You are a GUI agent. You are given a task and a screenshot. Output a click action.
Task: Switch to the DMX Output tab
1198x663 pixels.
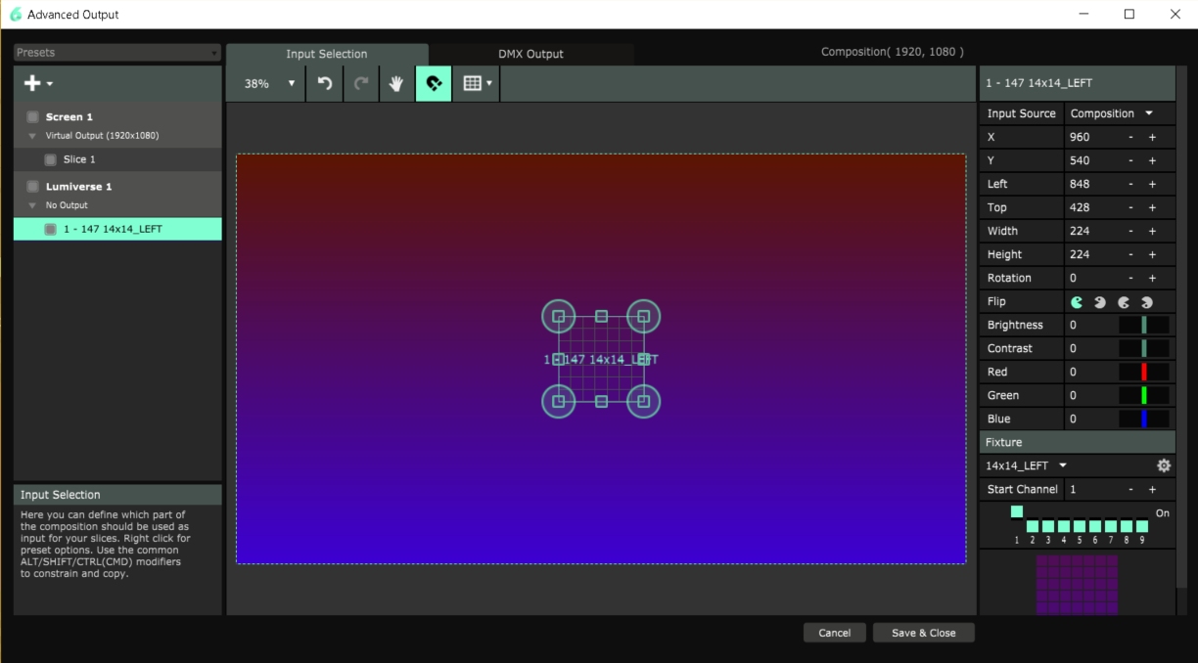(x=530, y=54)
